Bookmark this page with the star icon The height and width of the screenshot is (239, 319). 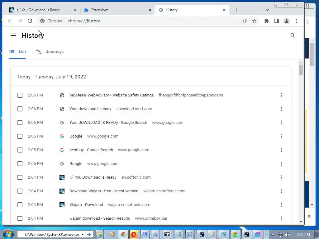tap(254, 21)
